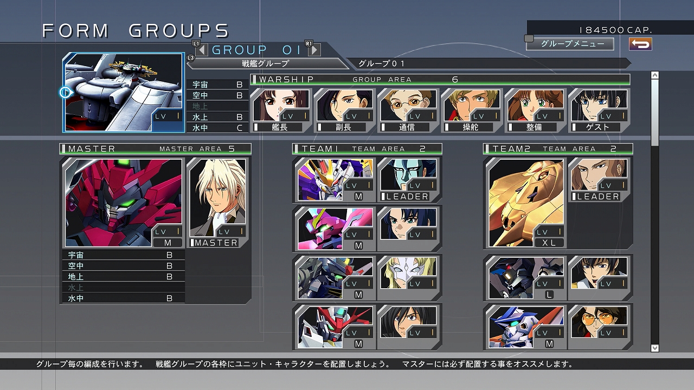This screenshot has width=694, height=390.
Task: Select the 整備 mechanic portrait
Action: (x=535, y=106)
